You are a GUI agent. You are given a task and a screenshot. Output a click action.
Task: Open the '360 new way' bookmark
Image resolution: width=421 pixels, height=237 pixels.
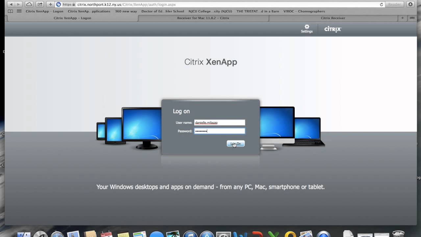pos(126,11)
